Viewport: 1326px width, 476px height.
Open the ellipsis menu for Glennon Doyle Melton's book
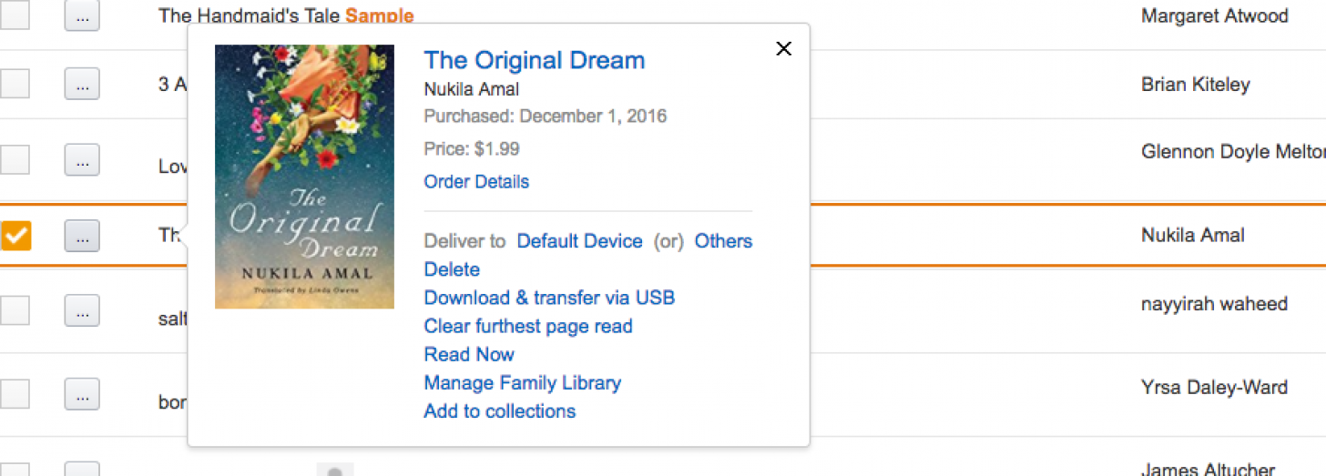(82, 160)
